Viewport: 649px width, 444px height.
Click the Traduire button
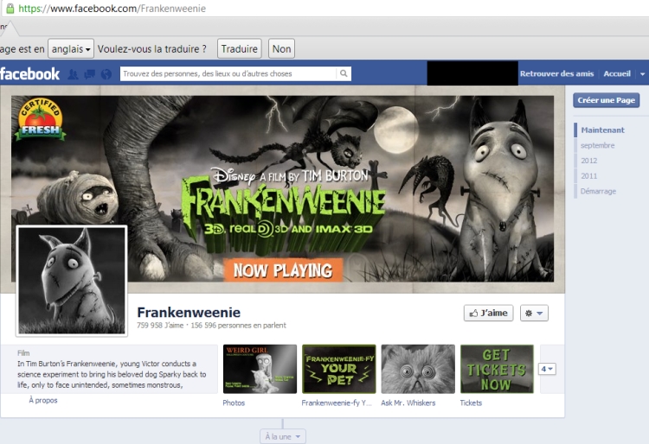tap(239, 48)
